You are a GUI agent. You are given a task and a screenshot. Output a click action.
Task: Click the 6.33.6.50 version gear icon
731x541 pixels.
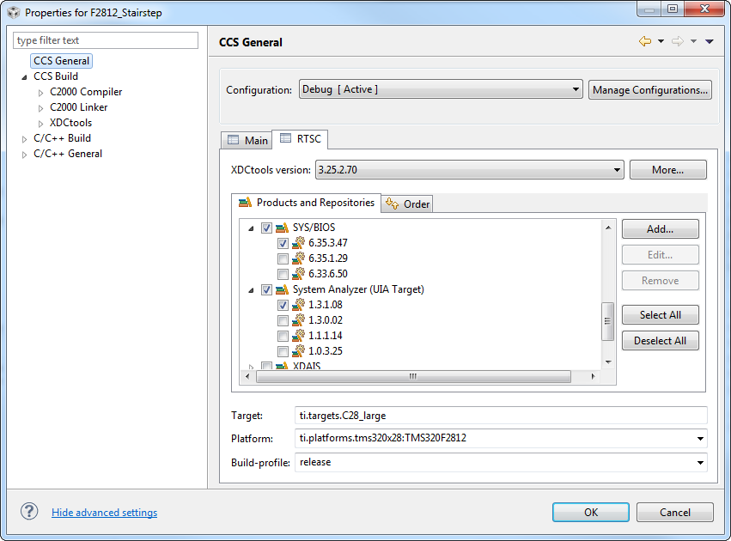point(298,273)
